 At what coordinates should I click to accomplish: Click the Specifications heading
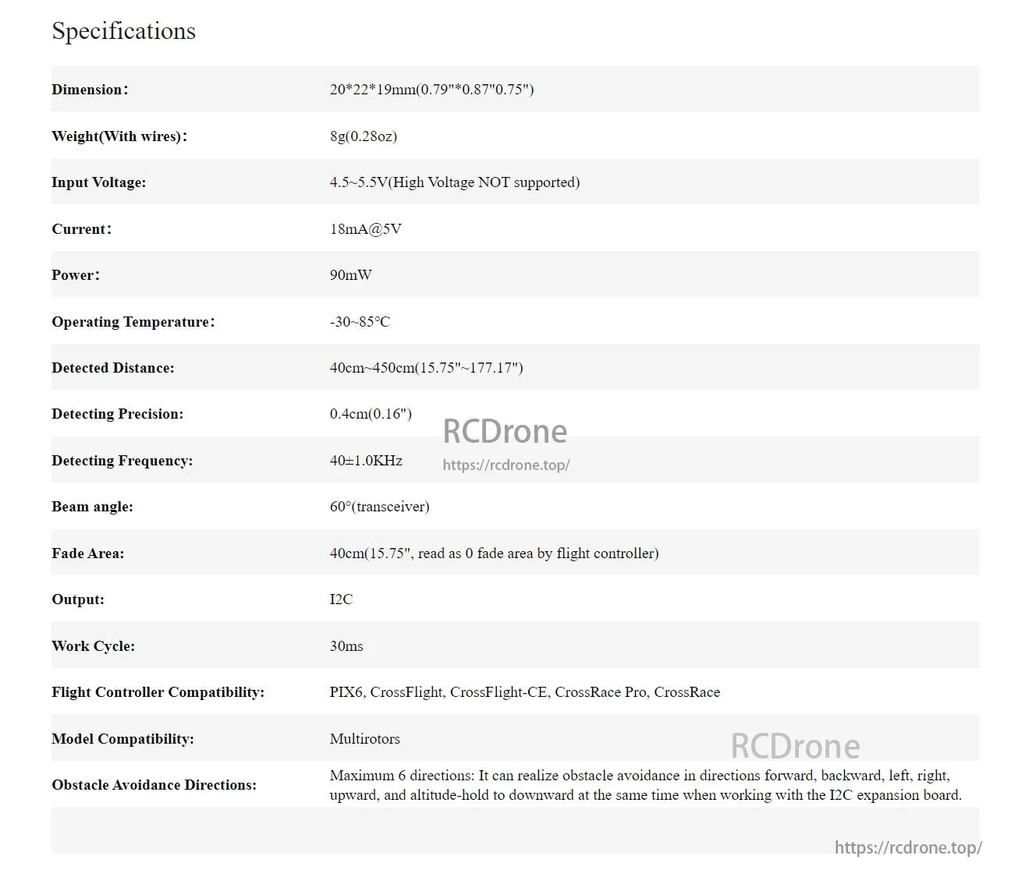pyautogui.click(x=123, y=31)
